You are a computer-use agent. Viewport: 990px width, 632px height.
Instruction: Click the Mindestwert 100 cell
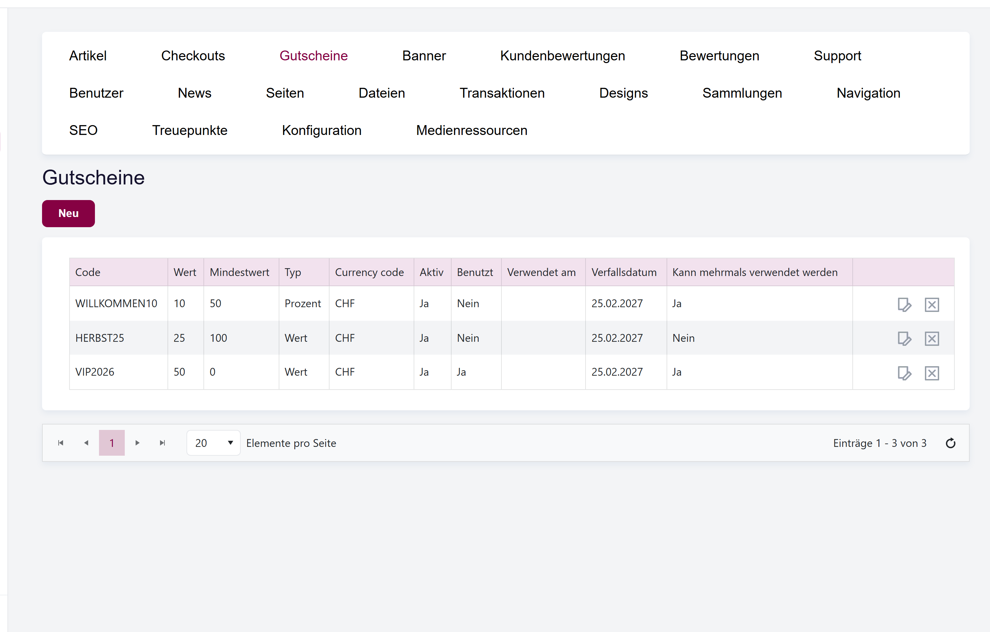click(241, 338)
